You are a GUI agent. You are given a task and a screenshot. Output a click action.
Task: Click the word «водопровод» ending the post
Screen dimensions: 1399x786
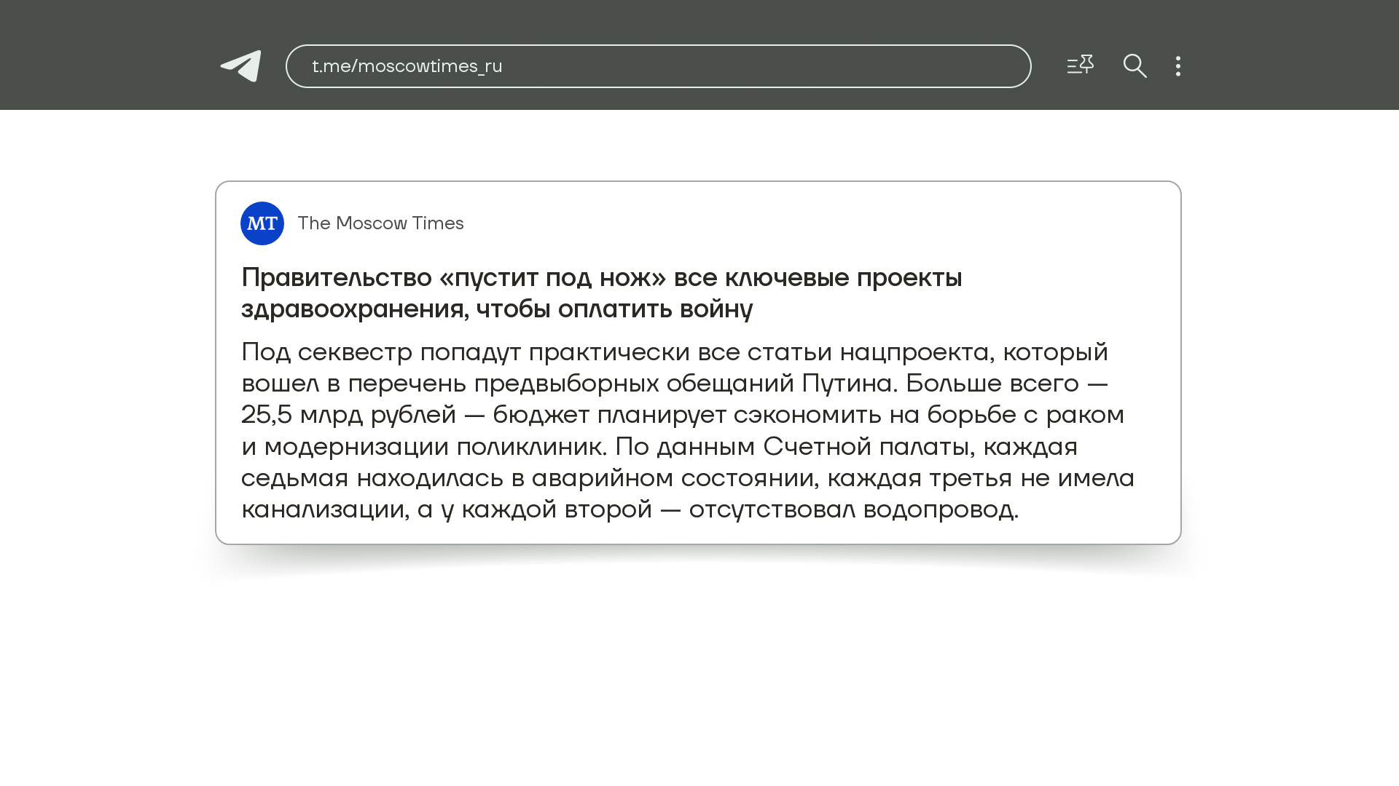[x=939, y=509]
